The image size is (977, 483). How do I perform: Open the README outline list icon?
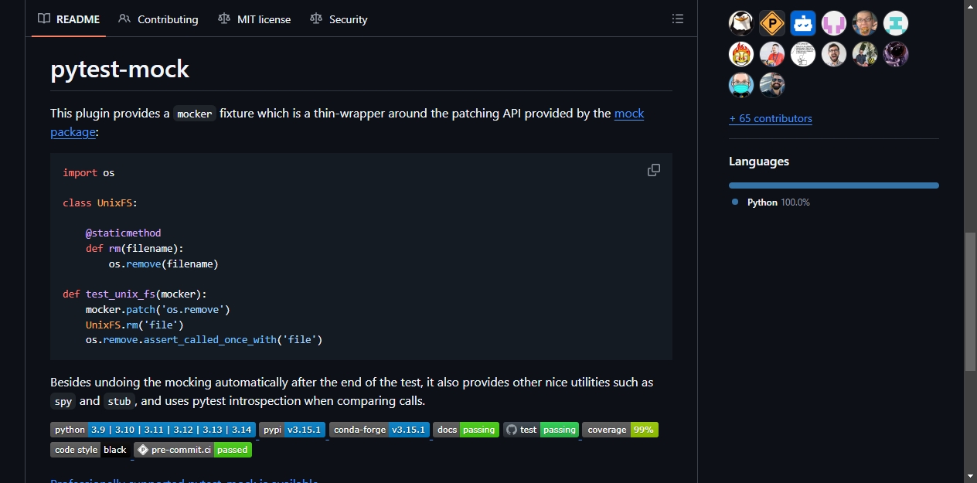pyautogui.click(x=678, y=19)
